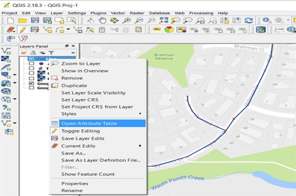Select Show Feature Count
The image size is (296, 196).
click(98, 174)
